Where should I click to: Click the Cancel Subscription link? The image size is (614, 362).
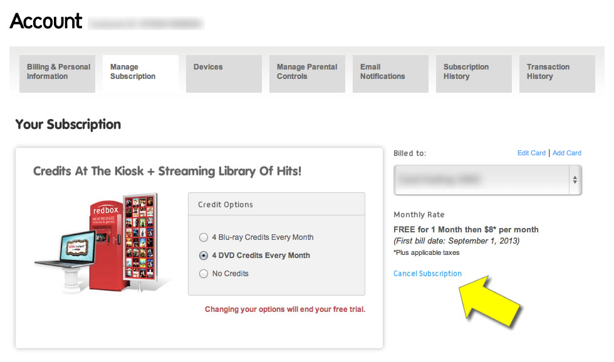[x=427, y=274]
